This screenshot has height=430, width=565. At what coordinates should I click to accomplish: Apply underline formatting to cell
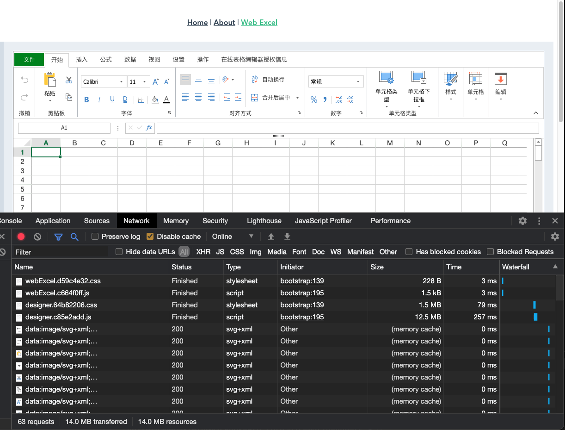coord(112,100)
